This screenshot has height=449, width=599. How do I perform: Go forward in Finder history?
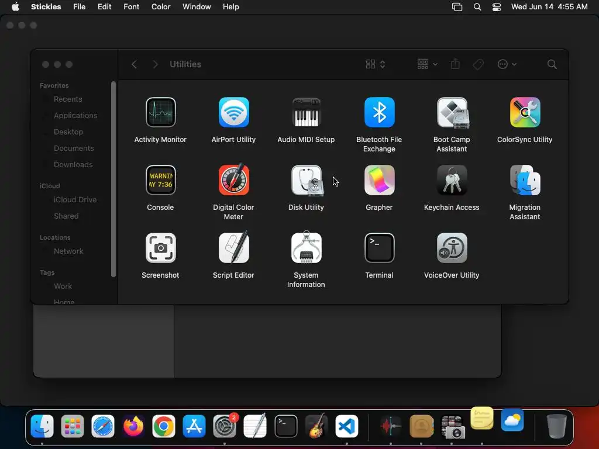click(x=155, y=64)
